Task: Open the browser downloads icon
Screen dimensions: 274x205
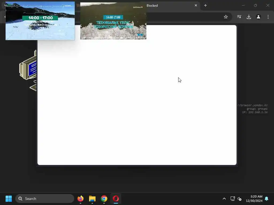Action: pyautogui.click(x=249, y=17)
